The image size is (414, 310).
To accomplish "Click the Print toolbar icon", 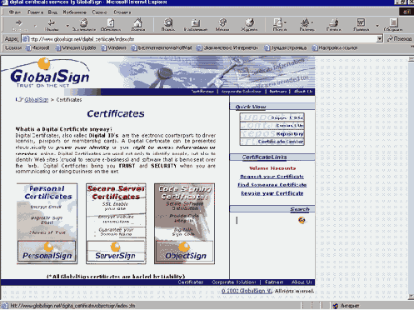I will 333,25.
